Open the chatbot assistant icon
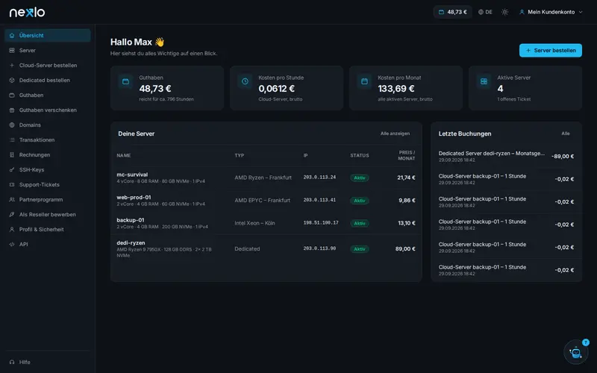Image resolution: width=597 pixels, height=373 pixels. [x=575, y=352]
